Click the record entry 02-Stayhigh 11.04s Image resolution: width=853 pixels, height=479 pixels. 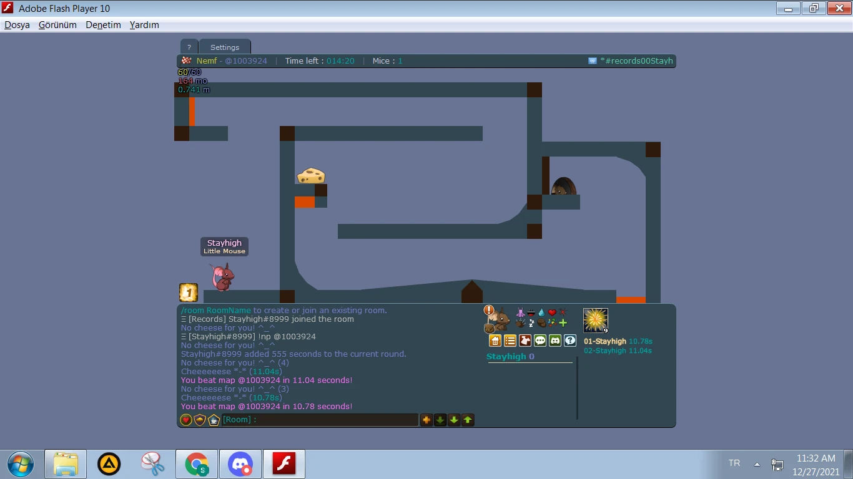coord(618,351)
